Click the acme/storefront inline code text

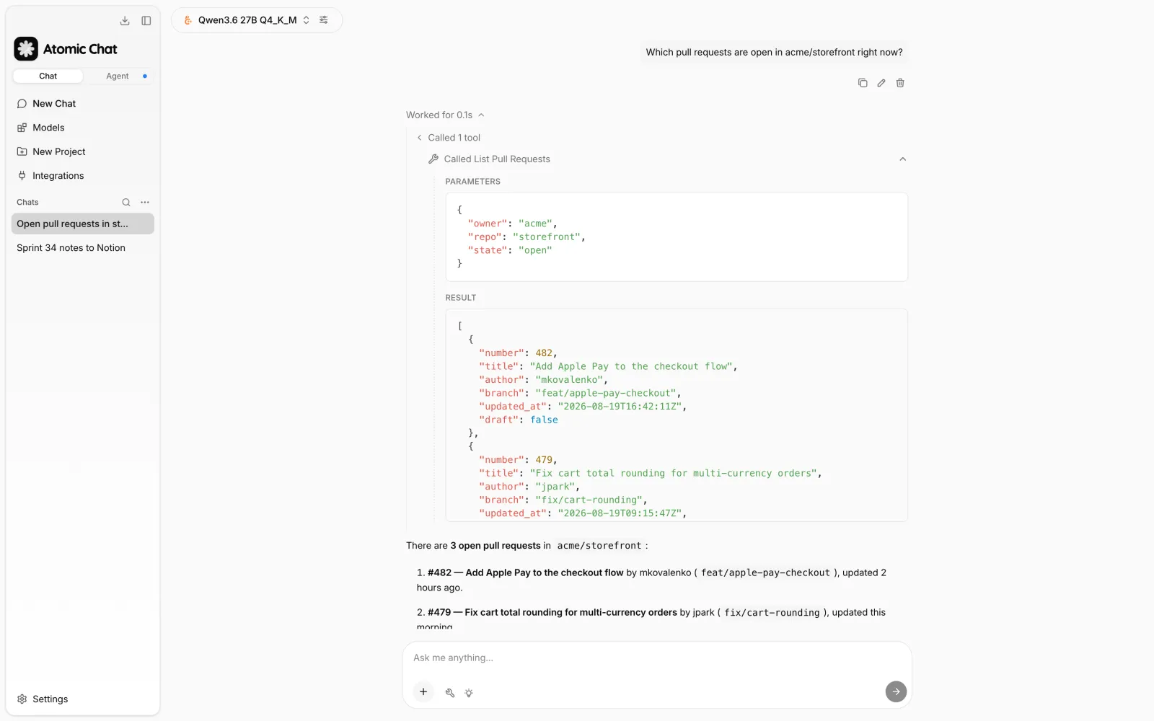tap(599, 546)
